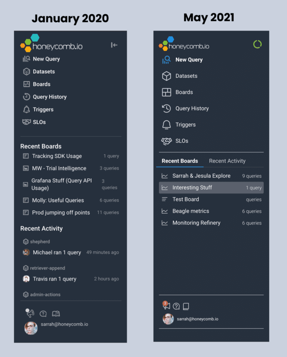Open the Tracking SDK Usage board
This screenshot has width=287, height=357.
pyautogui.click(x=57, y=156)
